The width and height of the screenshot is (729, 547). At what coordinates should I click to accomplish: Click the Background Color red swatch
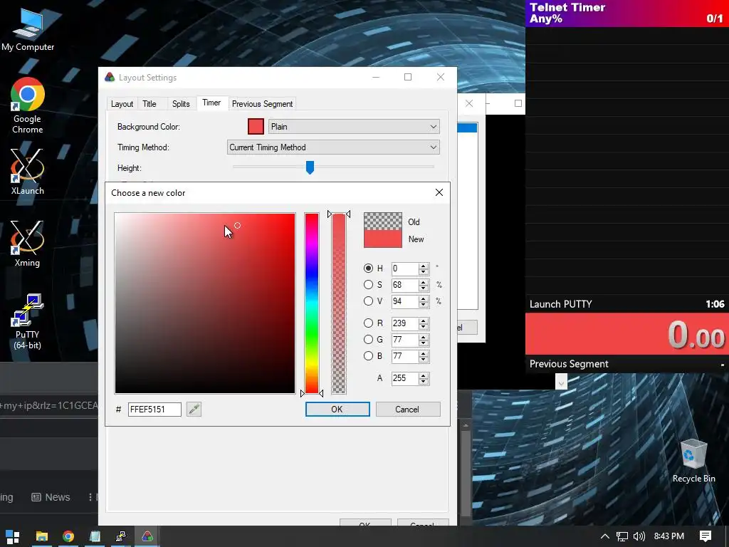[x=256, y=127]
